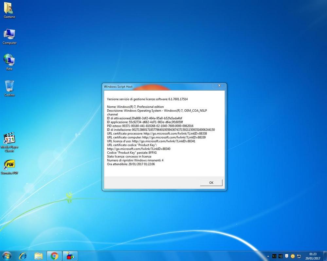The height and width of the screenshot is (261, 327).
Task: Select the Rete network desktop icon
Action: click(9, 62)
